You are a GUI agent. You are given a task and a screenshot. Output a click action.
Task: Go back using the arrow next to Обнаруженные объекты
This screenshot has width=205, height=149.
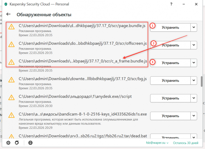click(8, 14)
